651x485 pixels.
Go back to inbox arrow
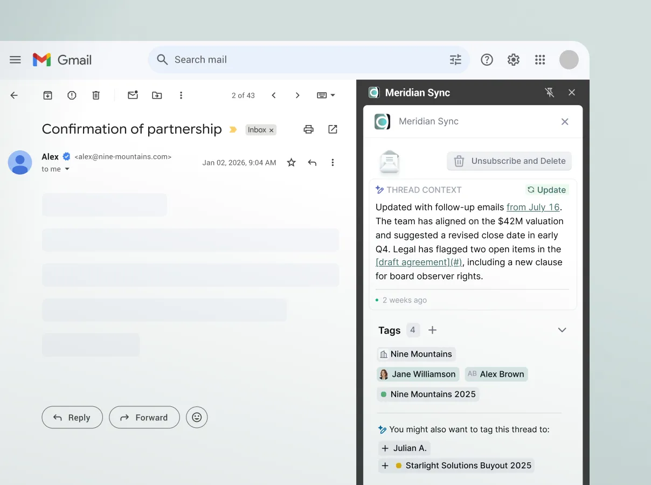pos(14,95)
